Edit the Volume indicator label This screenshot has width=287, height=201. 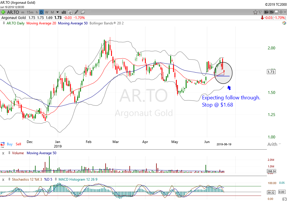coord(18,153)
